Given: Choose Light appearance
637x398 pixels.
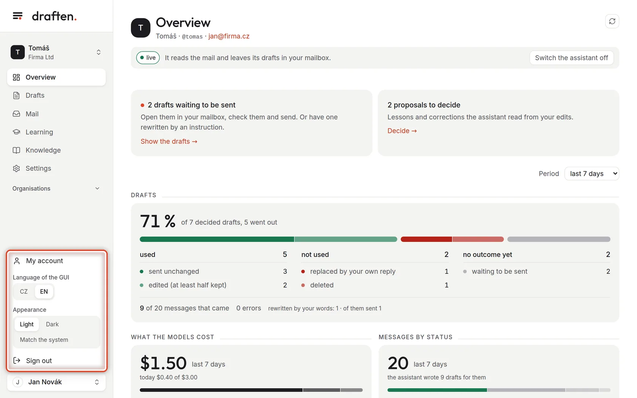Looking at the screenshot, I should (x=27, y=324).
